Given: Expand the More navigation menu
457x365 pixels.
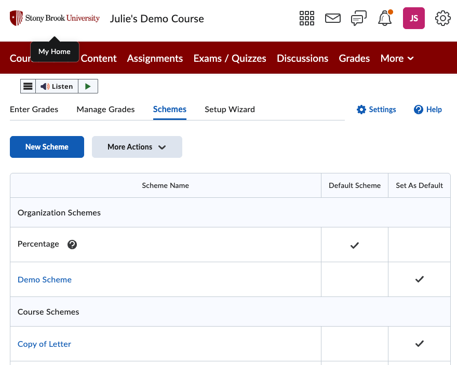Looking at the screenshot, I should pos(397,58).
